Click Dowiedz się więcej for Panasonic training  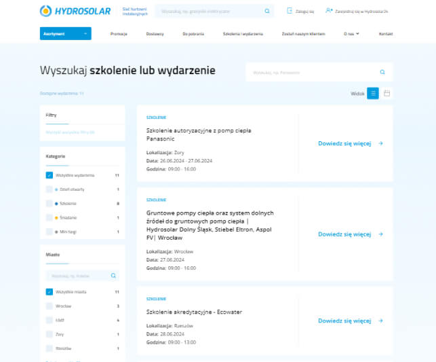pos(344,143)
